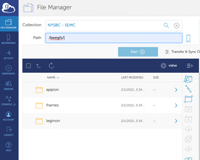Click the Globus logo icon

(9, 8)
